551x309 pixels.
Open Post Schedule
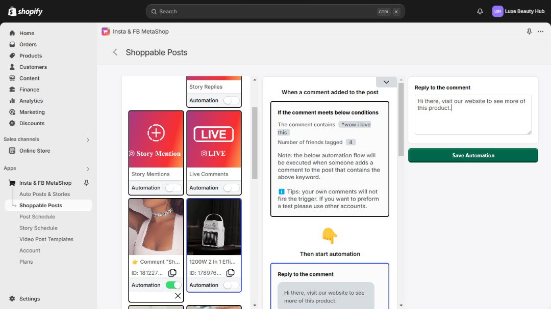click(x=37, y=216)
